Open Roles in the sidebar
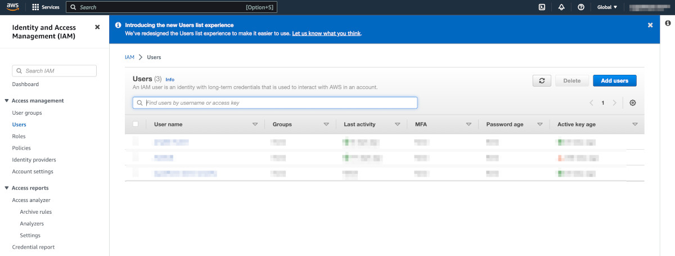The image size is (675, 256). [x=19, y=136]
